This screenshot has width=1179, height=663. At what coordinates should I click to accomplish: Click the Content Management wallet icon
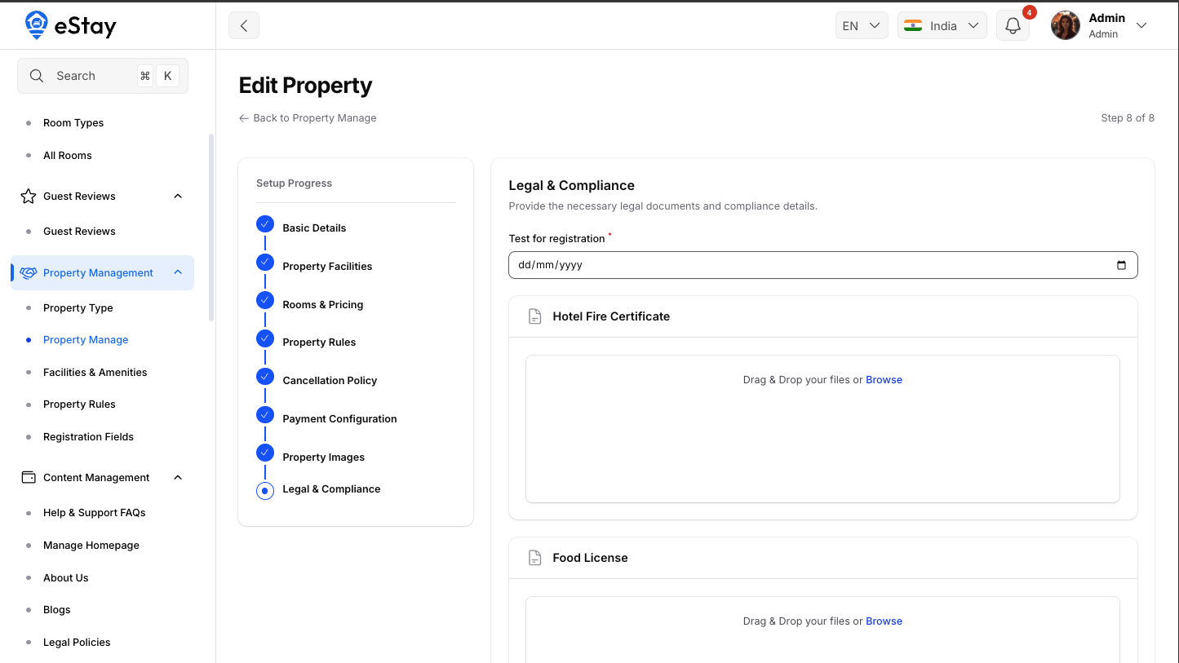click(x=29, y=478)
